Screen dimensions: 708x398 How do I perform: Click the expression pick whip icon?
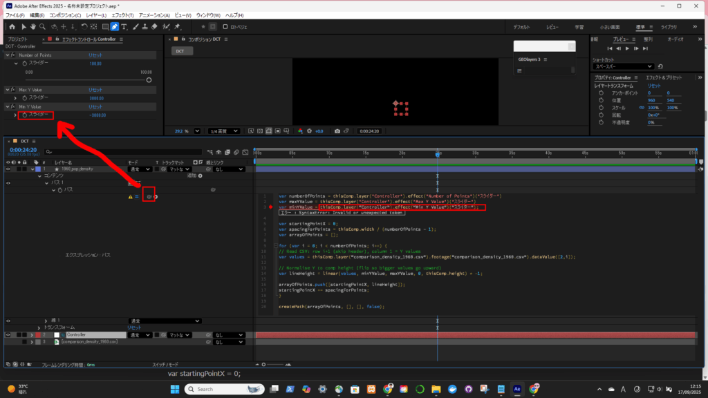coord(149,197)
